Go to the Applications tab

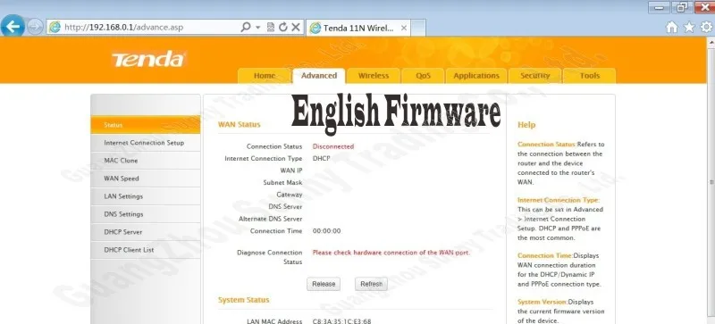coord(476,76)
